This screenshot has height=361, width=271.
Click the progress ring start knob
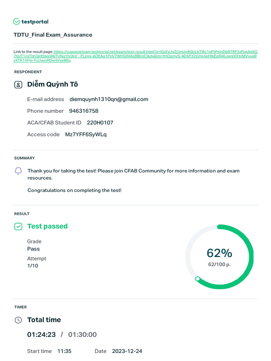click(x=198, y=279)
